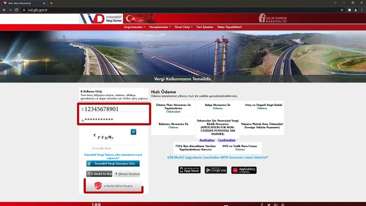
Task: Open the App Store download badge
Action: (x=189, y=170)
